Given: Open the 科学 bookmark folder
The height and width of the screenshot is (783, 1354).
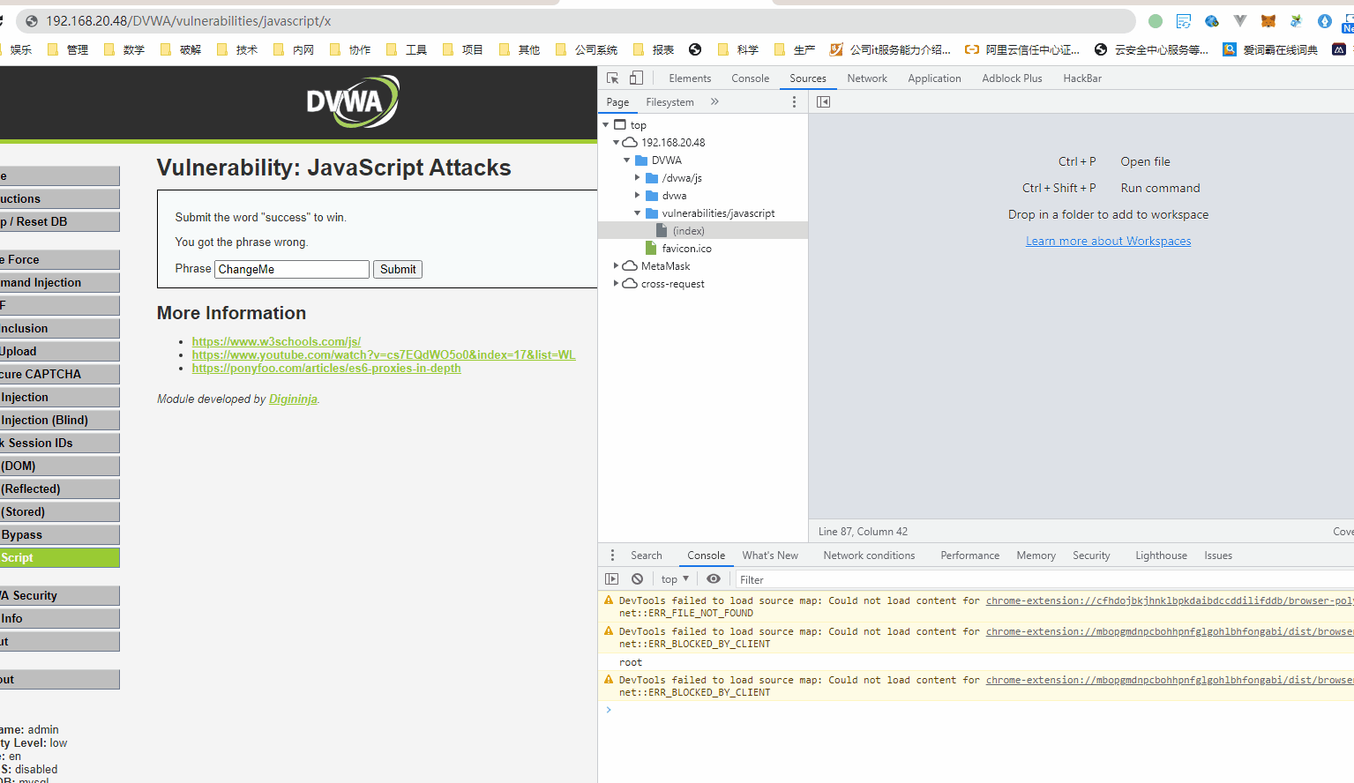Looking at the screenshot, I should pyautogui.click(x=738, y=50).
